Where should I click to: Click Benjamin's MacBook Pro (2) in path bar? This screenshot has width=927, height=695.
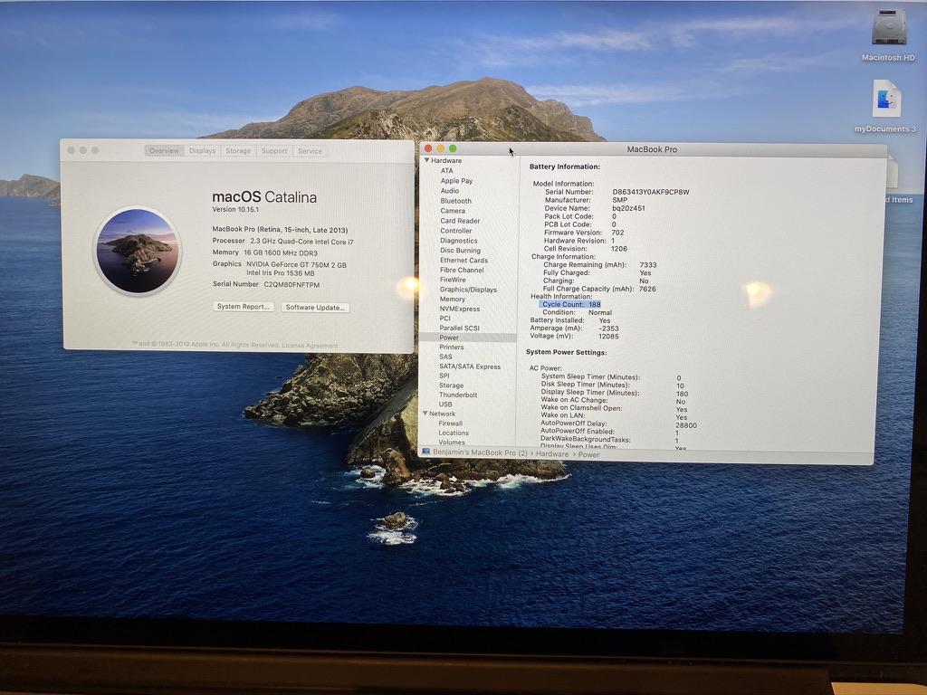(x=480, y=452)
